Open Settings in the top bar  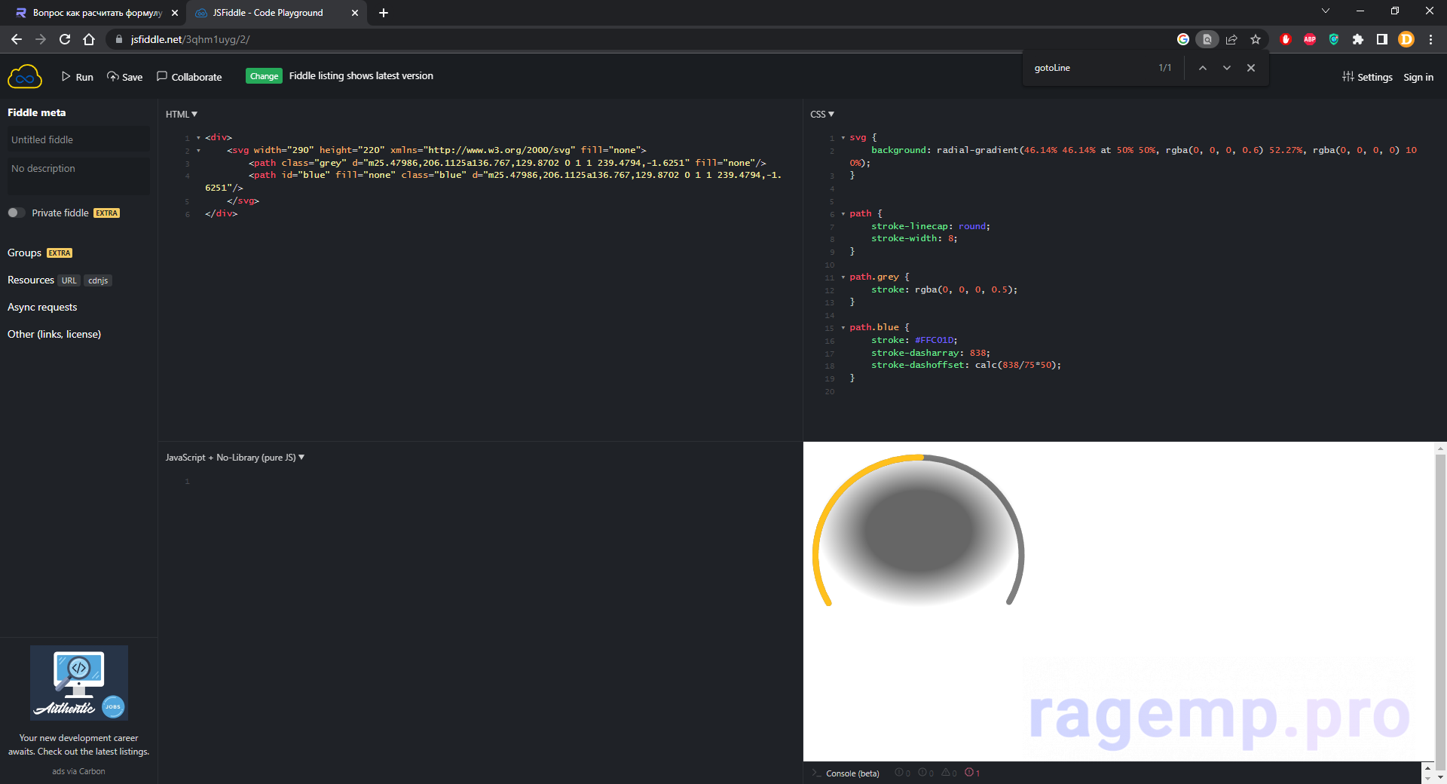(1367, 77)
